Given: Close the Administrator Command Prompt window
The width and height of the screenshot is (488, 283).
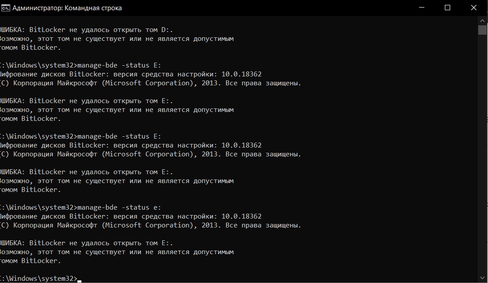Looking at the screenshot, I should point(474,8).
